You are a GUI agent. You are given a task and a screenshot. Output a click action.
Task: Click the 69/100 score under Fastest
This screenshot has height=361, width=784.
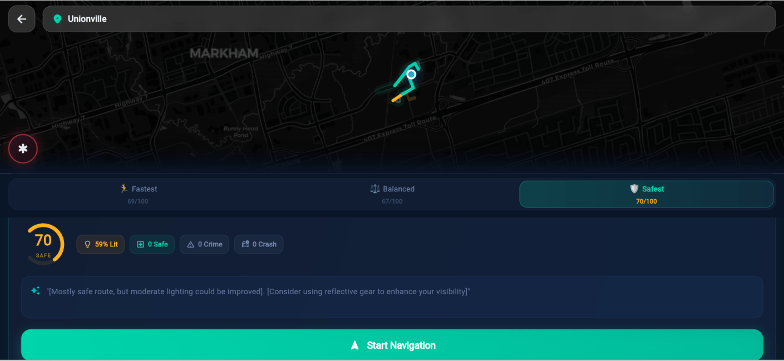[138, 201]
